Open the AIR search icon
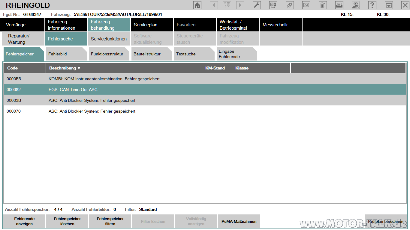Image resolution: width=410 pixels, height=230 pixels. (x=356, y=5)
